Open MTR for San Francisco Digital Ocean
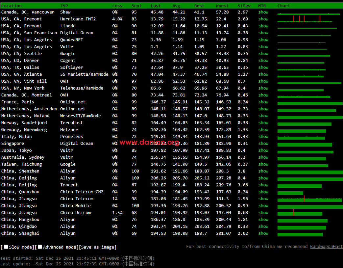This screenshot has width=343, height=268. [263, 33]
